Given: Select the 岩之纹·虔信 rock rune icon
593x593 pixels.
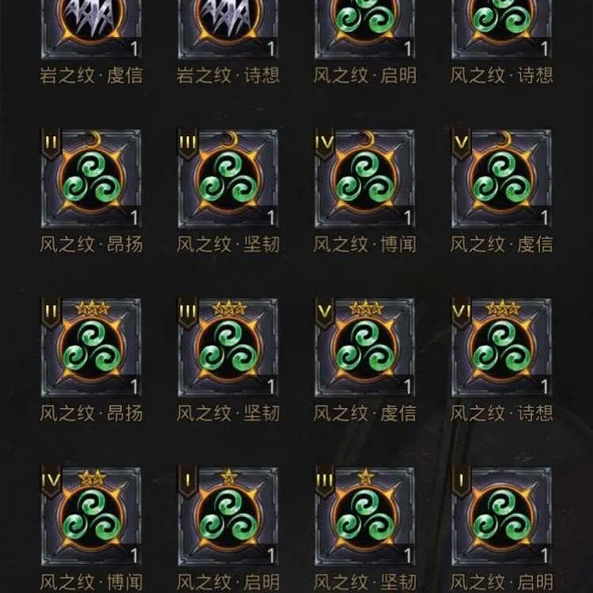Looking at the screenshot, I should [91, 29].
